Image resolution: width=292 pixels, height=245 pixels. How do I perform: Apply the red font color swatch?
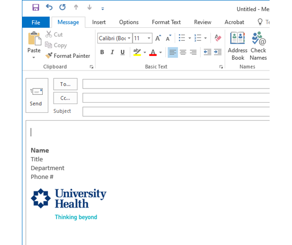153,52
